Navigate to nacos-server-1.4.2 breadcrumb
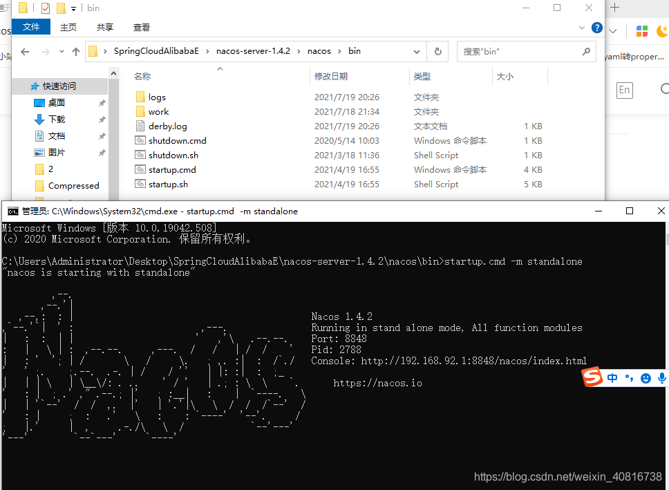 253,51
